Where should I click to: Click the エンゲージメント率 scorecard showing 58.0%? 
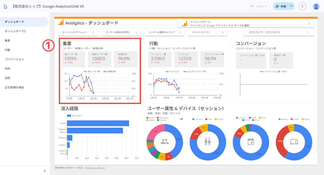pos(212,59)
